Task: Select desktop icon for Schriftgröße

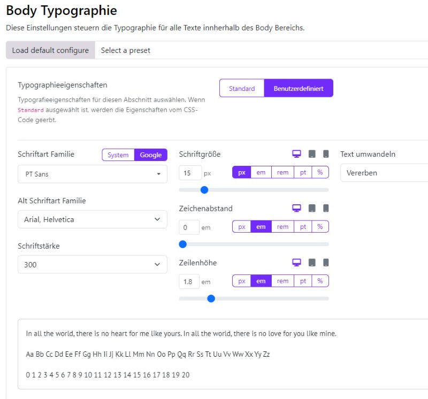Action: 297,154
